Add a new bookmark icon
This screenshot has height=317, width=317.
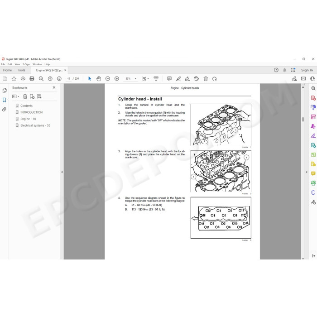point(32,96)
